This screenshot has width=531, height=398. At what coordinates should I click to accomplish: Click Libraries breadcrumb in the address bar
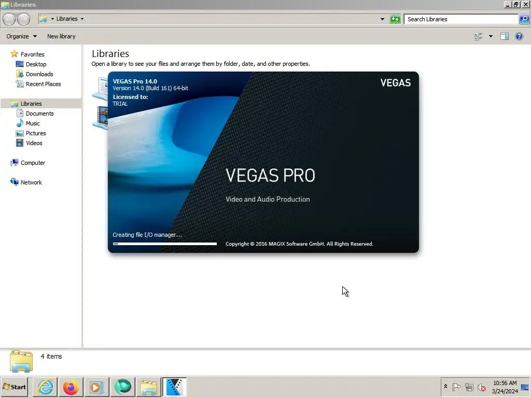point(67,19)
